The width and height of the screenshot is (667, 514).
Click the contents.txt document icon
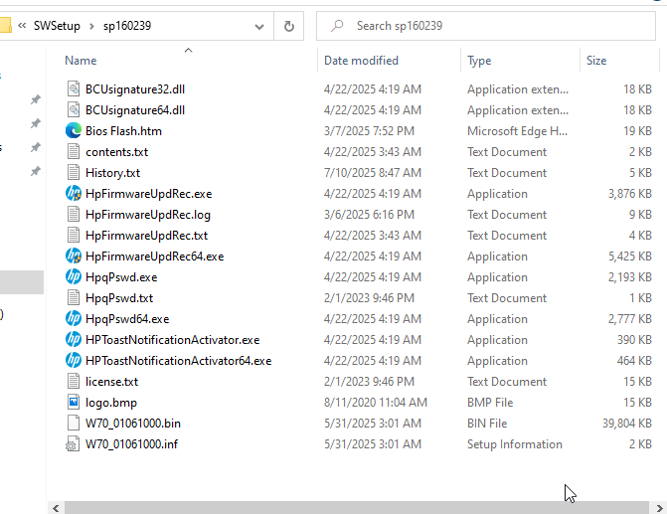tap(74, 151)
